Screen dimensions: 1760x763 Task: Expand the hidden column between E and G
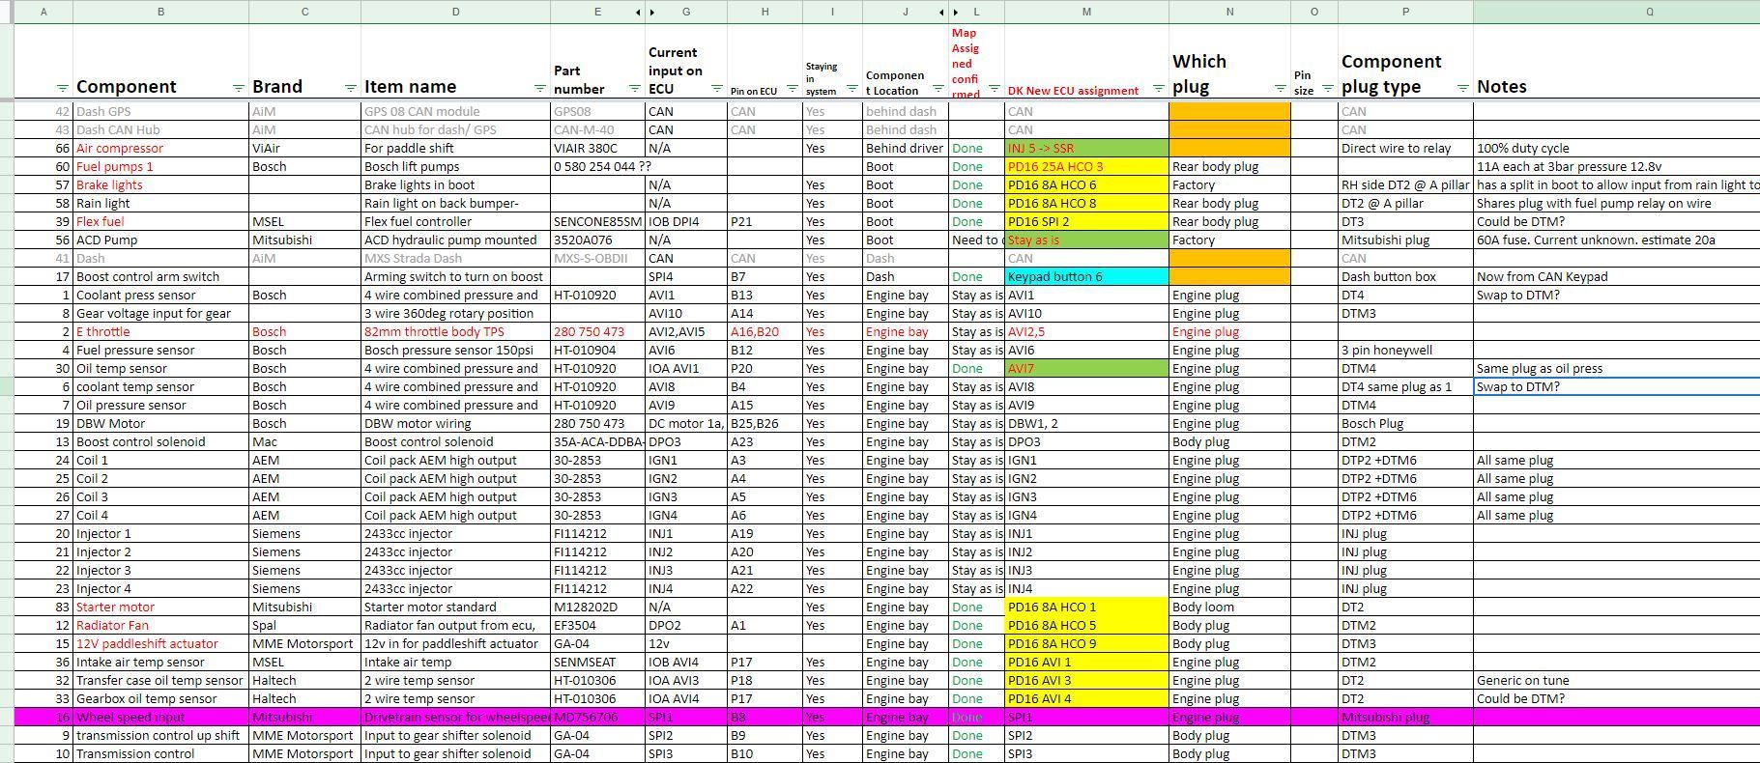(x=645, y=13)
